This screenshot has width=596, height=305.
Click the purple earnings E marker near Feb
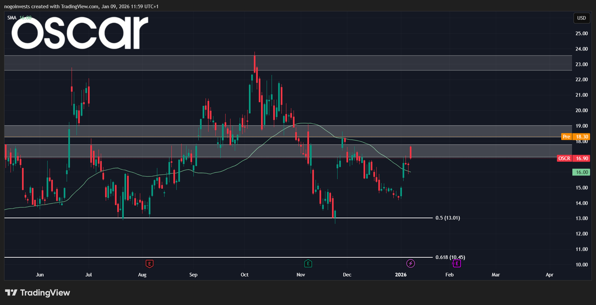(x=456, y=263)
